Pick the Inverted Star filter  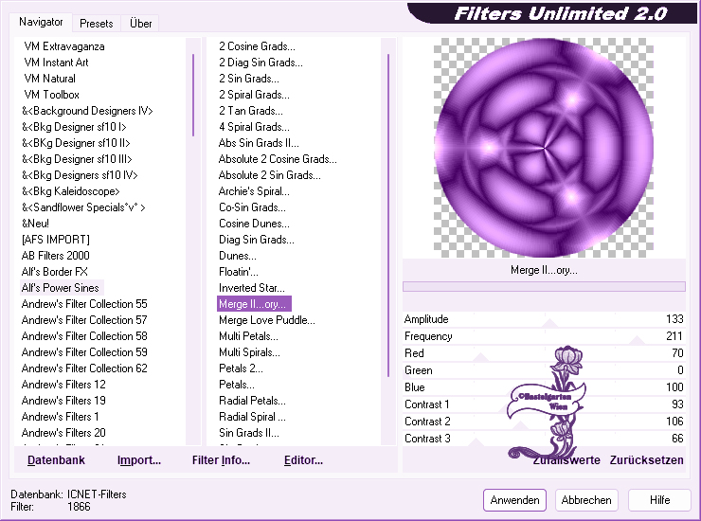[251, 288]
